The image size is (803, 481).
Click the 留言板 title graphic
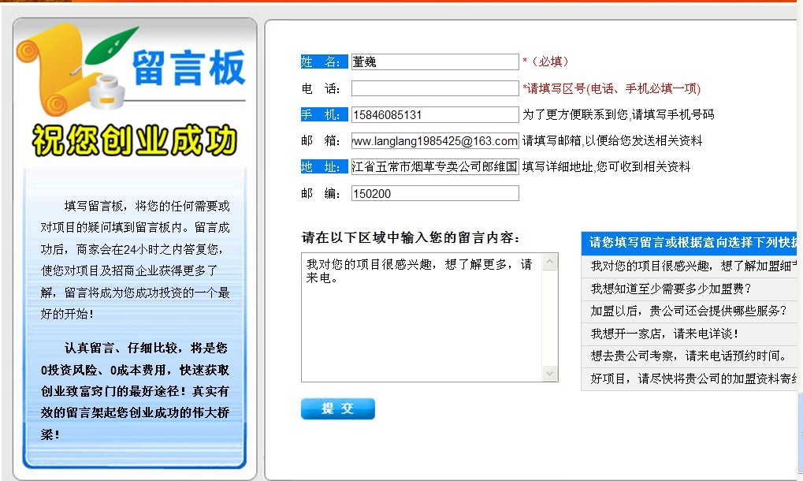188,67
